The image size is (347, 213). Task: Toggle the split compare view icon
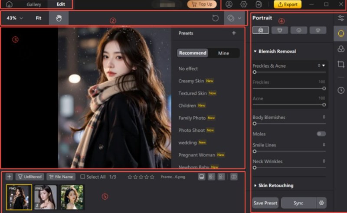(234, 177)
